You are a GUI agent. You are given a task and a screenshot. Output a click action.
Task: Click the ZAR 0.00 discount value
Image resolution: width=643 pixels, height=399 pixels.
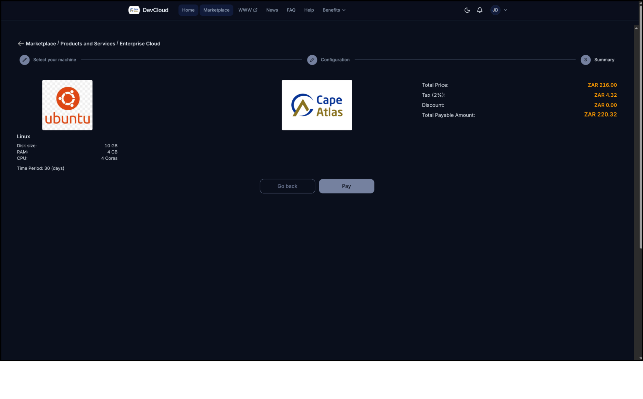605,105
